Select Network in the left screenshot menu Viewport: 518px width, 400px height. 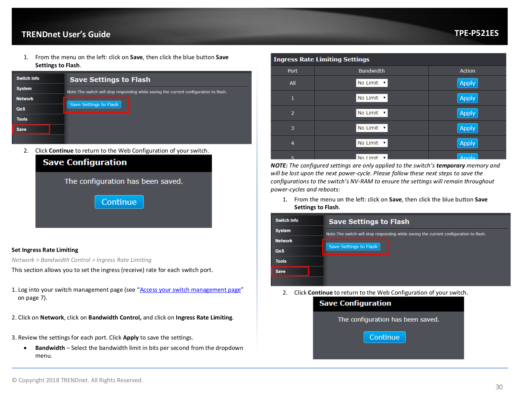[x=39, y=99]
